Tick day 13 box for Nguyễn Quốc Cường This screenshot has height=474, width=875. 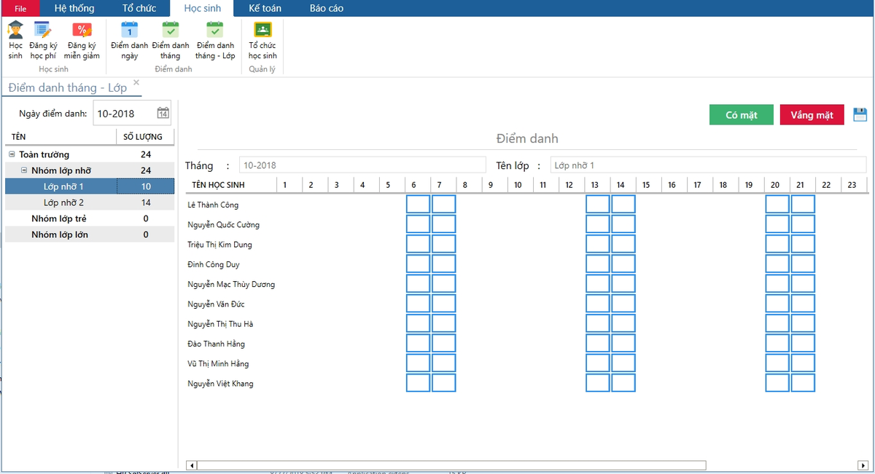597,224
